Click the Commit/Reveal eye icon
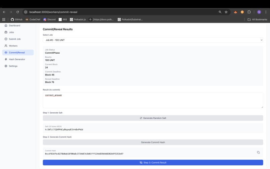This screenshot has height=169, width=270. coord(6,52)
